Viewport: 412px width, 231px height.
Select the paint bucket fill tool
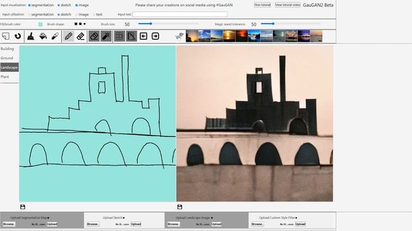[x=43, y=36]
